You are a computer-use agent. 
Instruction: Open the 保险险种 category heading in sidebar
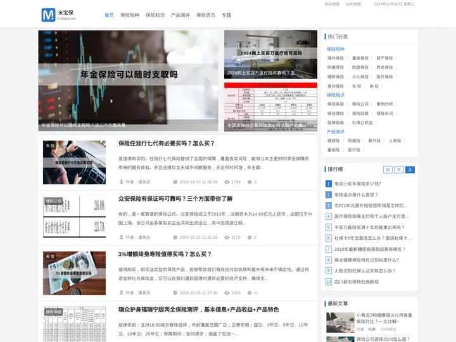[x=335, y=49]
